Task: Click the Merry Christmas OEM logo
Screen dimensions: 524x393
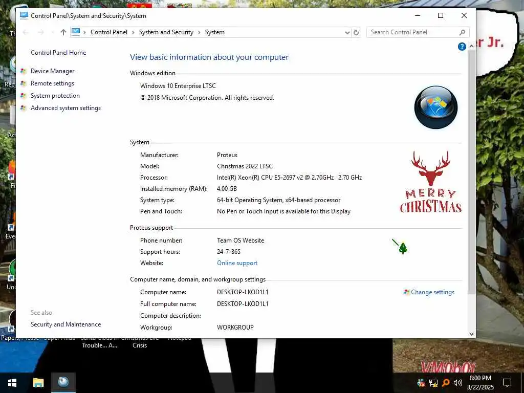Action: tap(431, 182)
